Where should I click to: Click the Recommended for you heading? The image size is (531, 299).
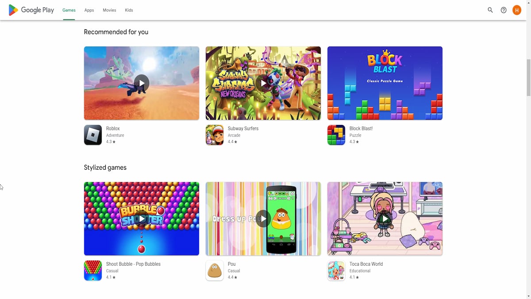[x=116, y=32]
